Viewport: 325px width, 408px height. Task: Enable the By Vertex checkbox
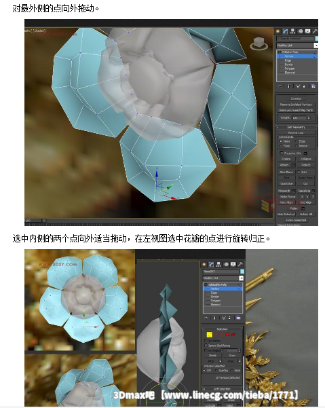tap(206, 341)
